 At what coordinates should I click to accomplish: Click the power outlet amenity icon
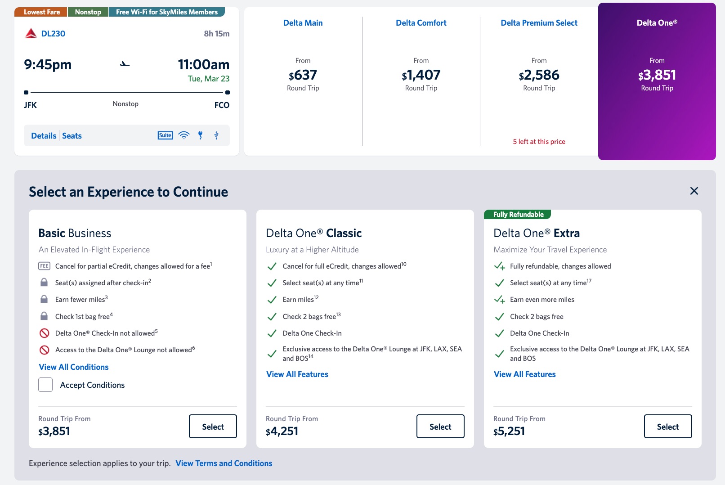click(200, 135)
